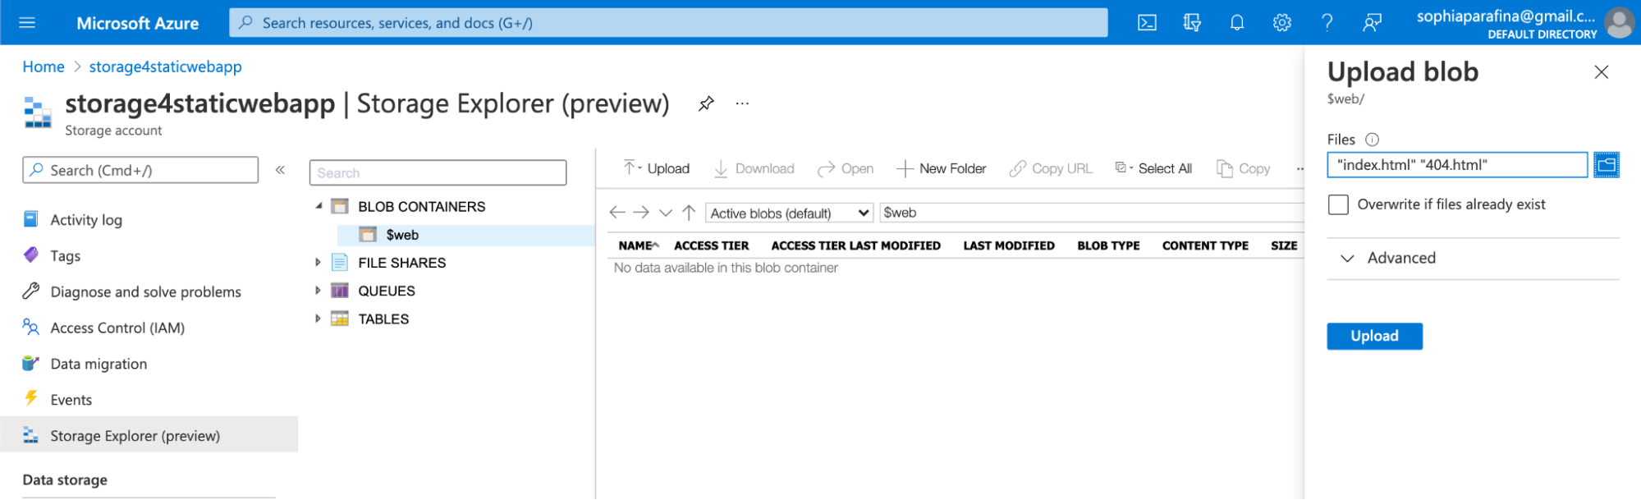Sort by ACCESS TIER column

[x=711, y=245]
